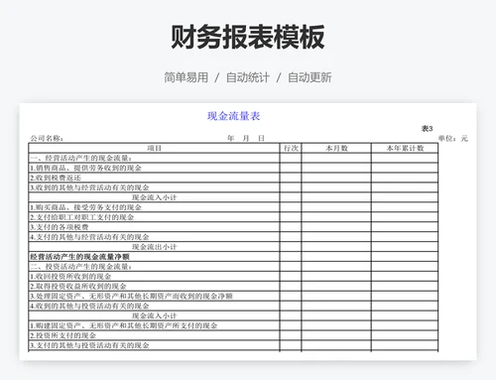This screenshot has height=380, width=496.
Task: Click 本月数 cell for 收到税费返还 row
Action: pyautogui.click(x=336, y=178)
